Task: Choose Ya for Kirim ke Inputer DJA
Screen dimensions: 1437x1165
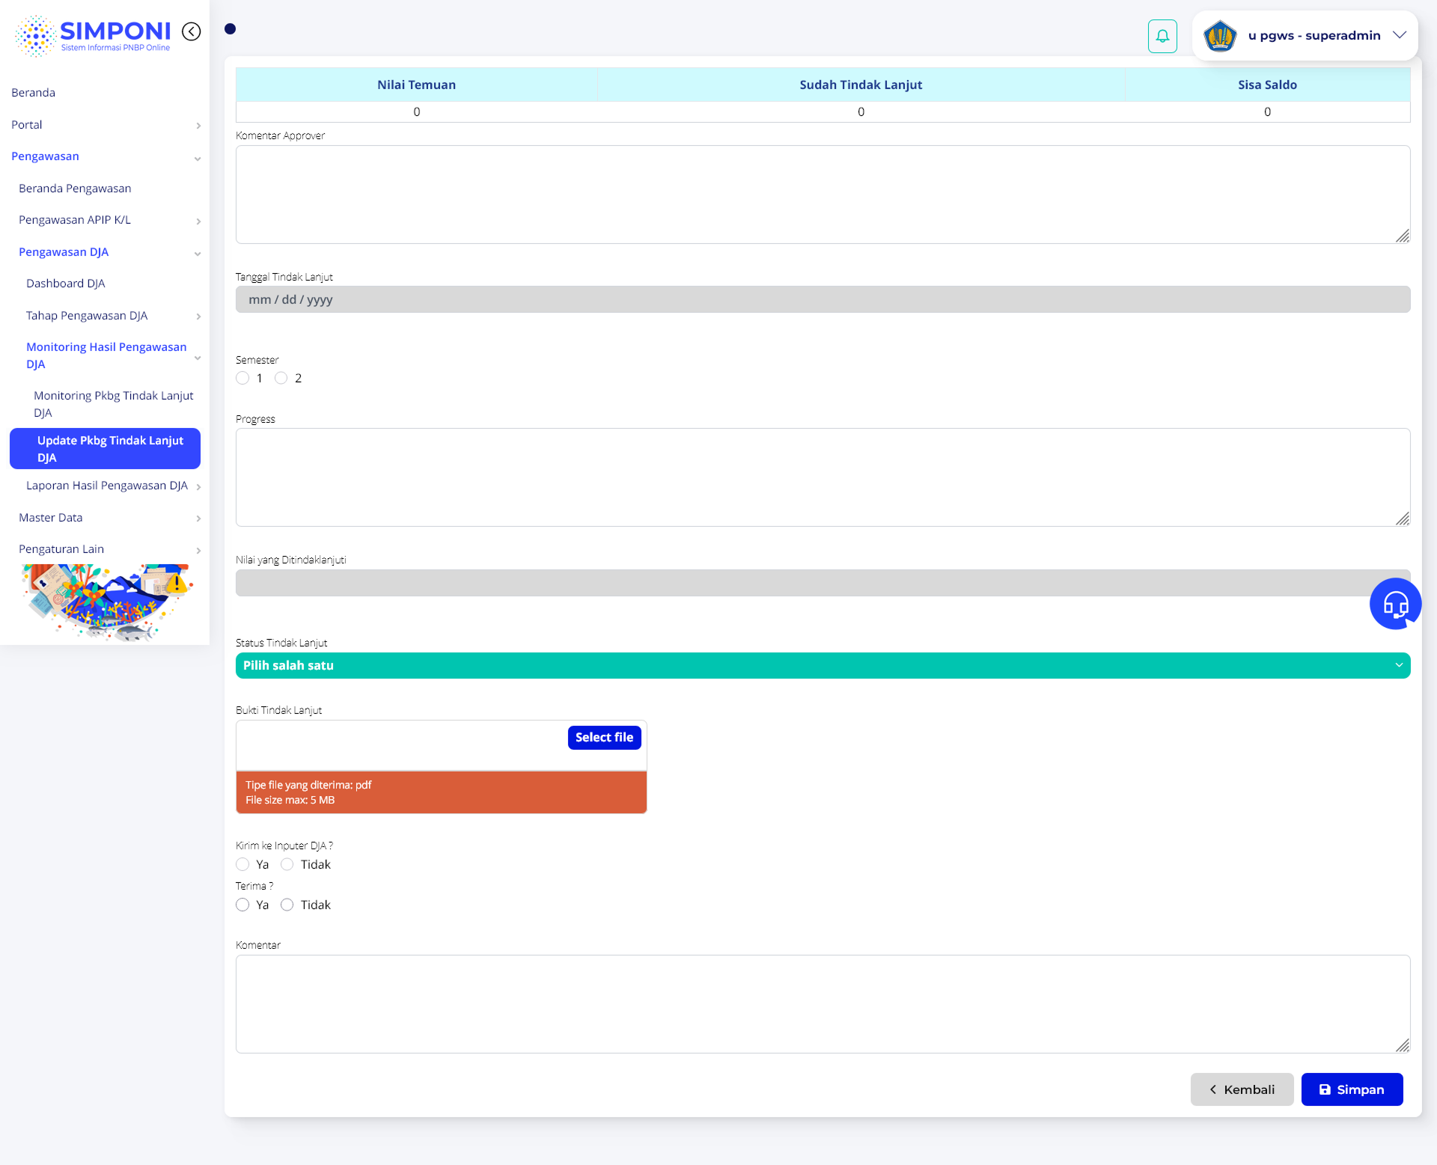Action: pos(242,864)
